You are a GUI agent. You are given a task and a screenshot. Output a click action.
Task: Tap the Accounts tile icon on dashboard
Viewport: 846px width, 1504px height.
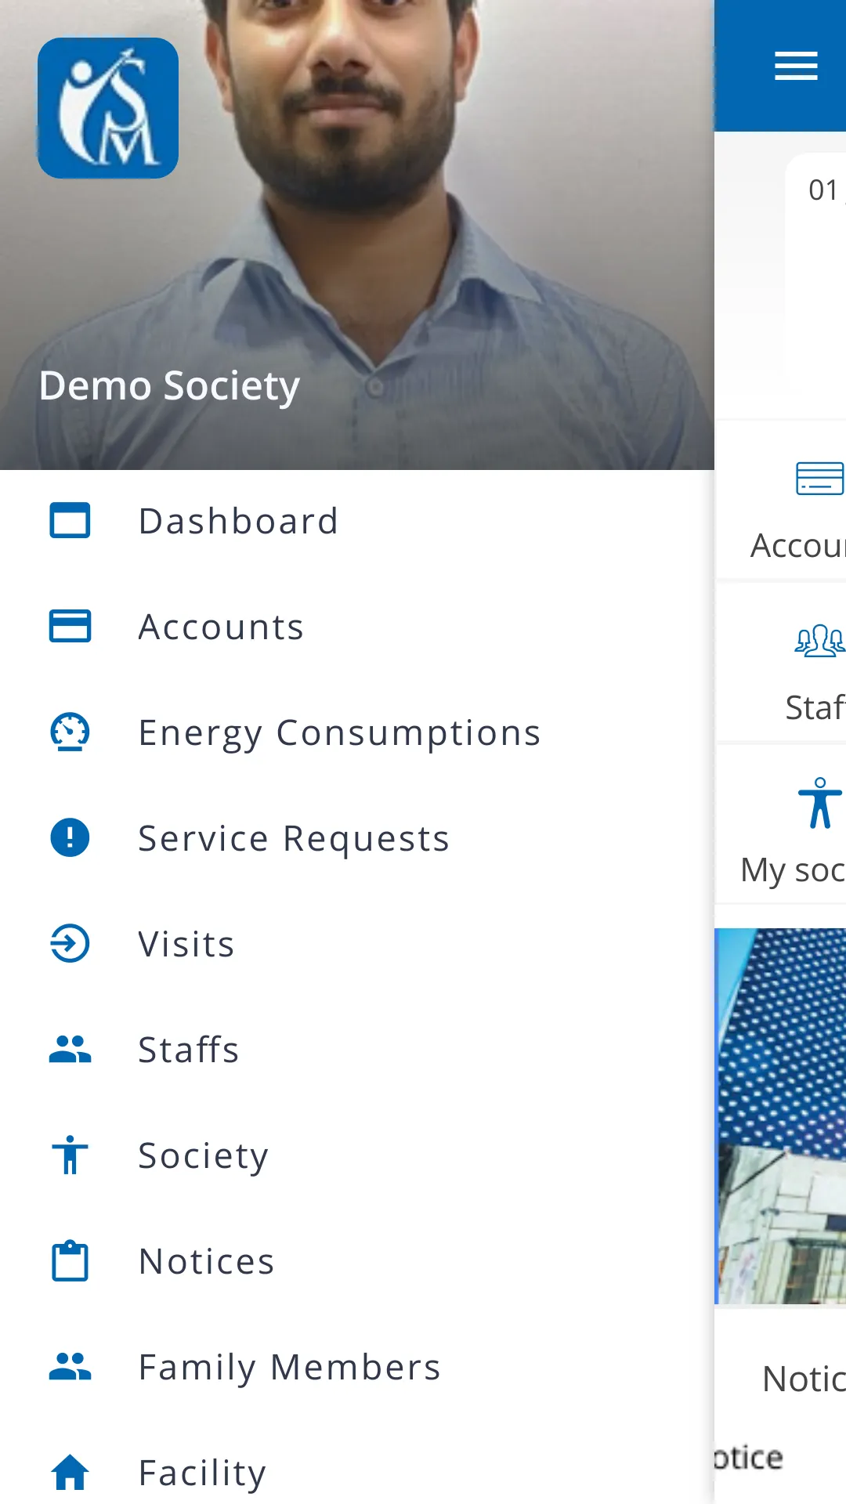pyautogui.click(x=819, y=479)
